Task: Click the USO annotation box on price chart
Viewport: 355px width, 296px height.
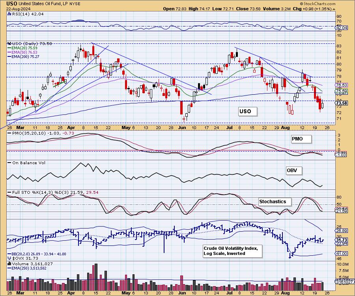Action: [248, 111]
